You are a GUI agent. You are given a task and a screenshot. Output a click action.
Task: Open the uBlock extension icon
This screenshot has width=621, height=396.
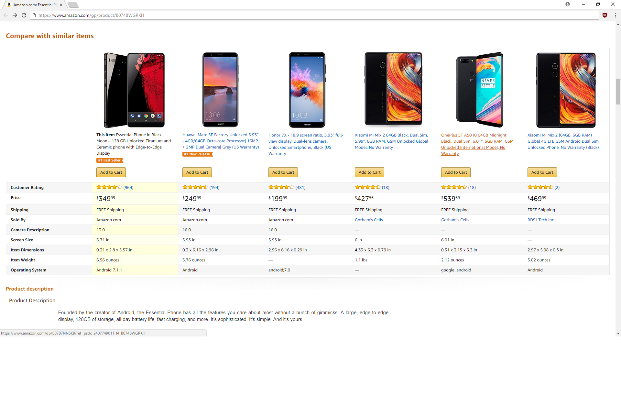click(605, 15)
